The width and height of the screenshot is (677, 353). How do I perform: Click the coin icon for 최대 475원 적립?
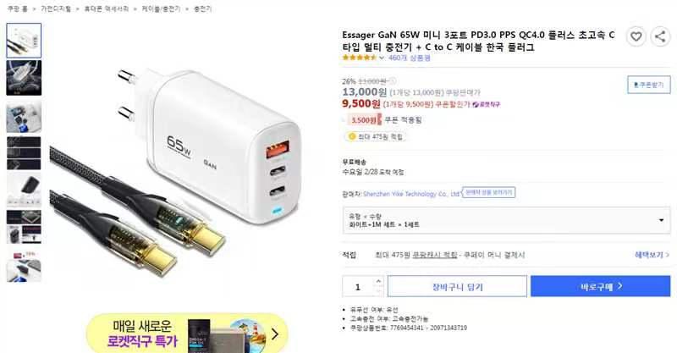click(x=352, y=136)
